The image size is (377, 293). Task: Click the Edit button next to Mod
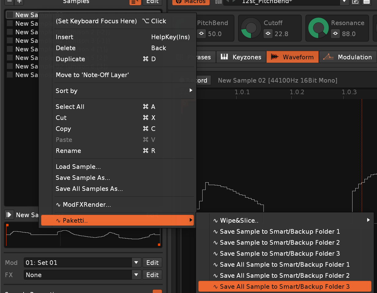152,263
